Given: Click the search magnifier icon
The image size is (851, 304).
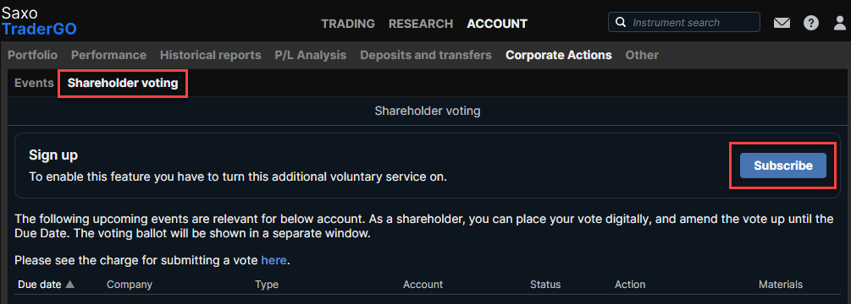Looking at the screenshot, I should [x=621, y=23].
